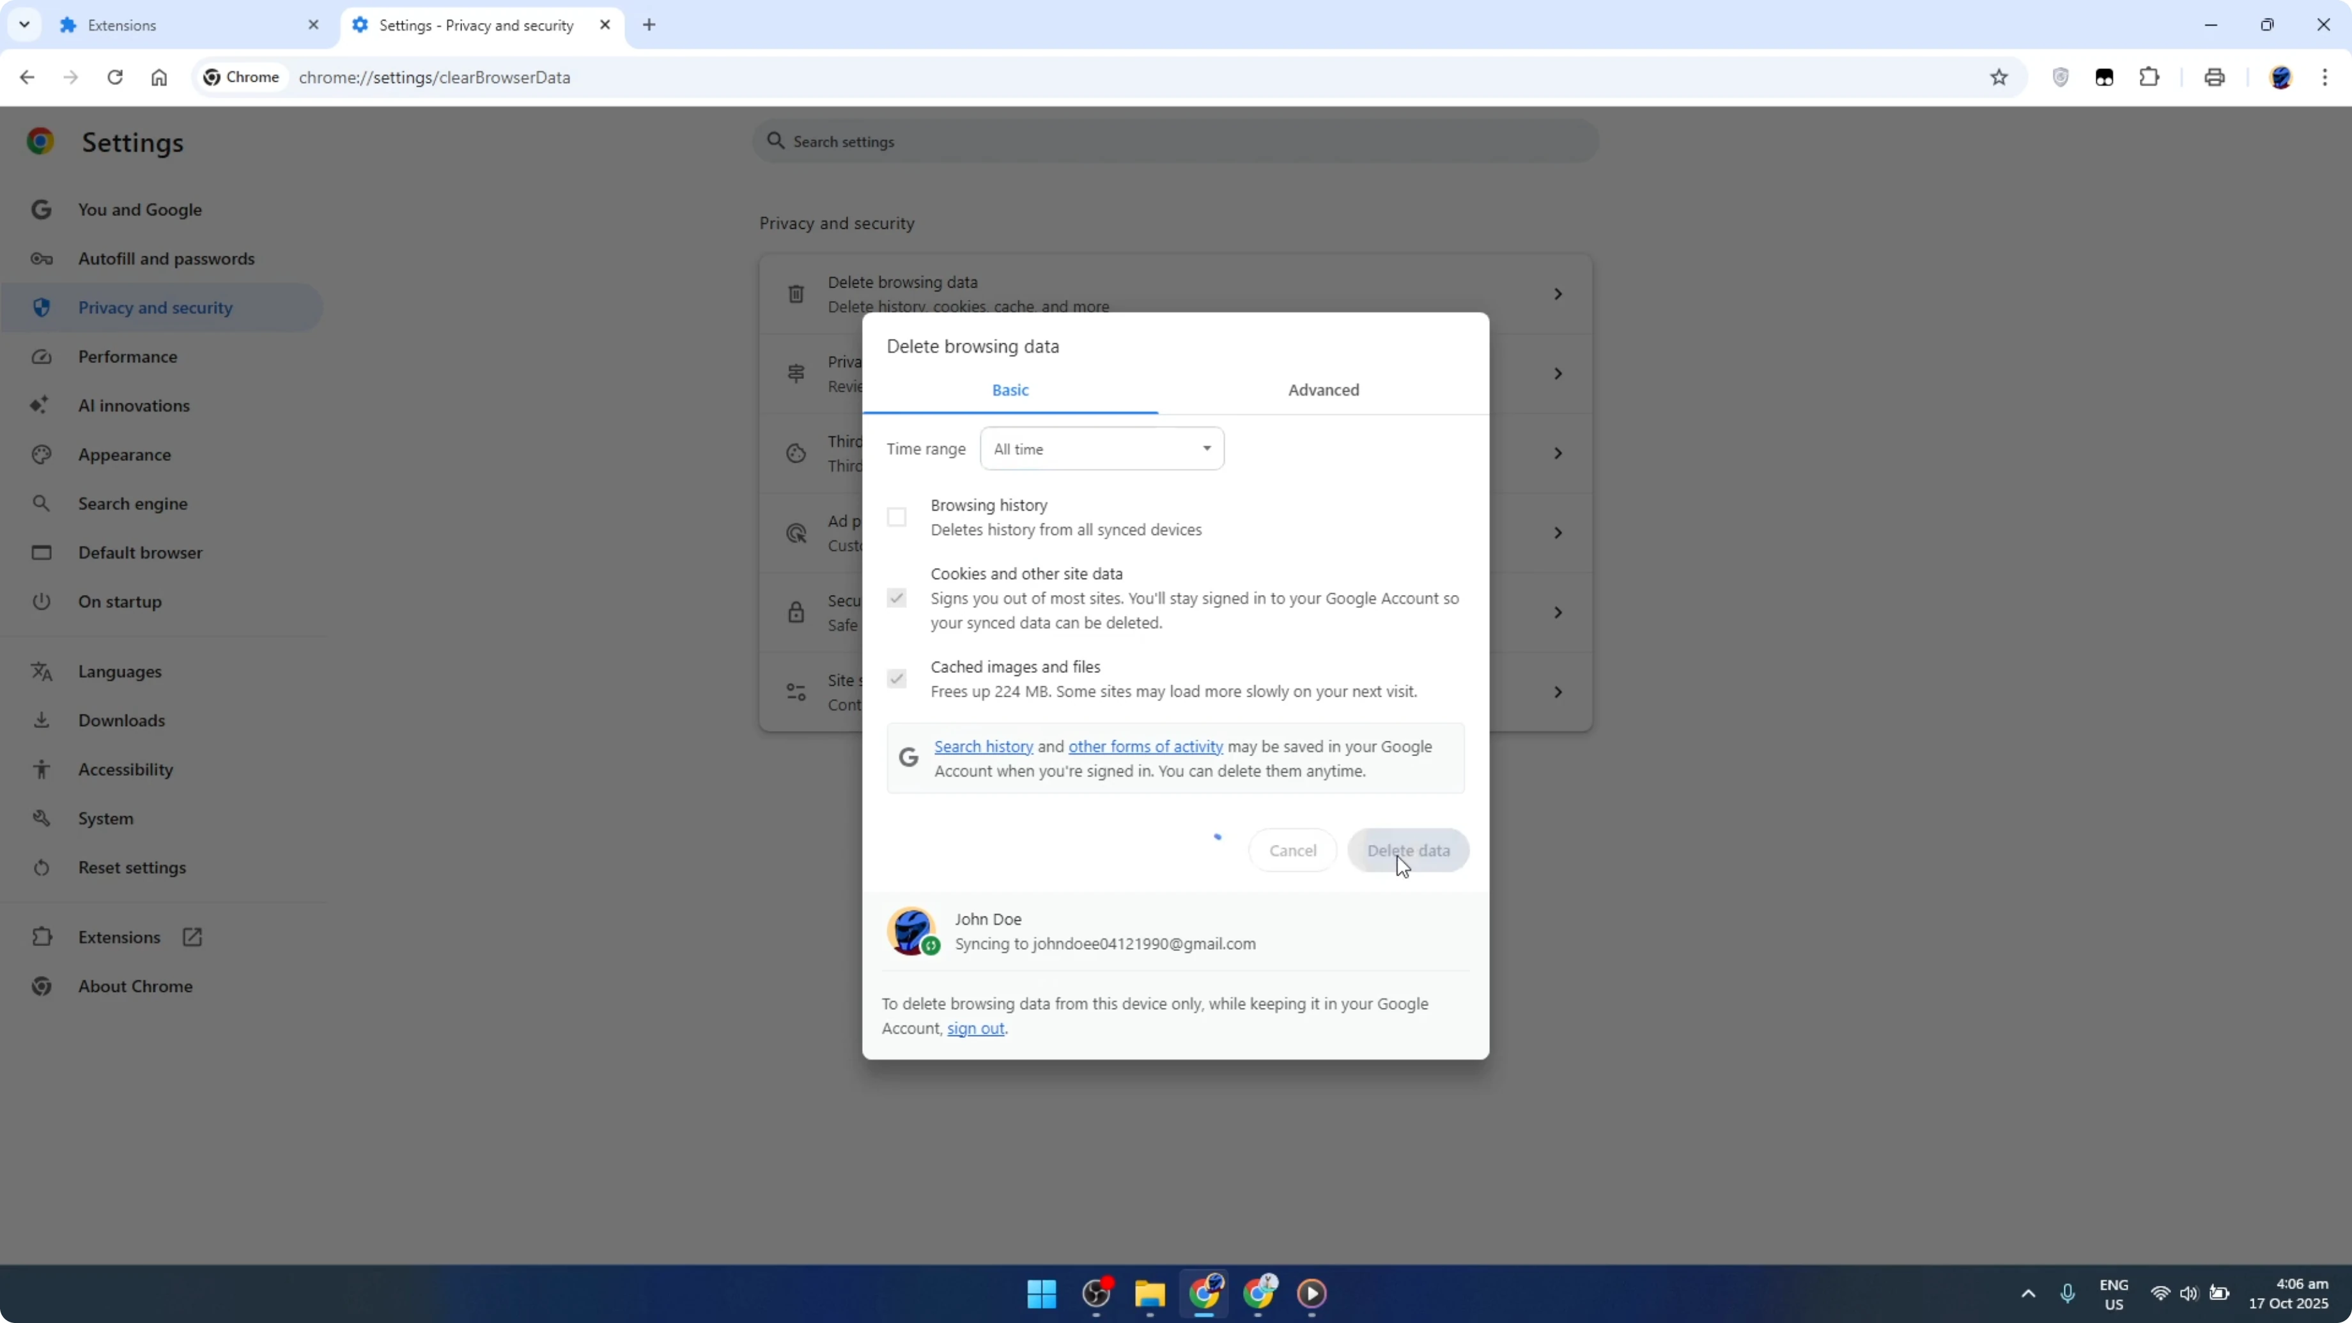Click the Cancel button
The width and height of the screenshot is (2352, 1323).
[1292, 850]
